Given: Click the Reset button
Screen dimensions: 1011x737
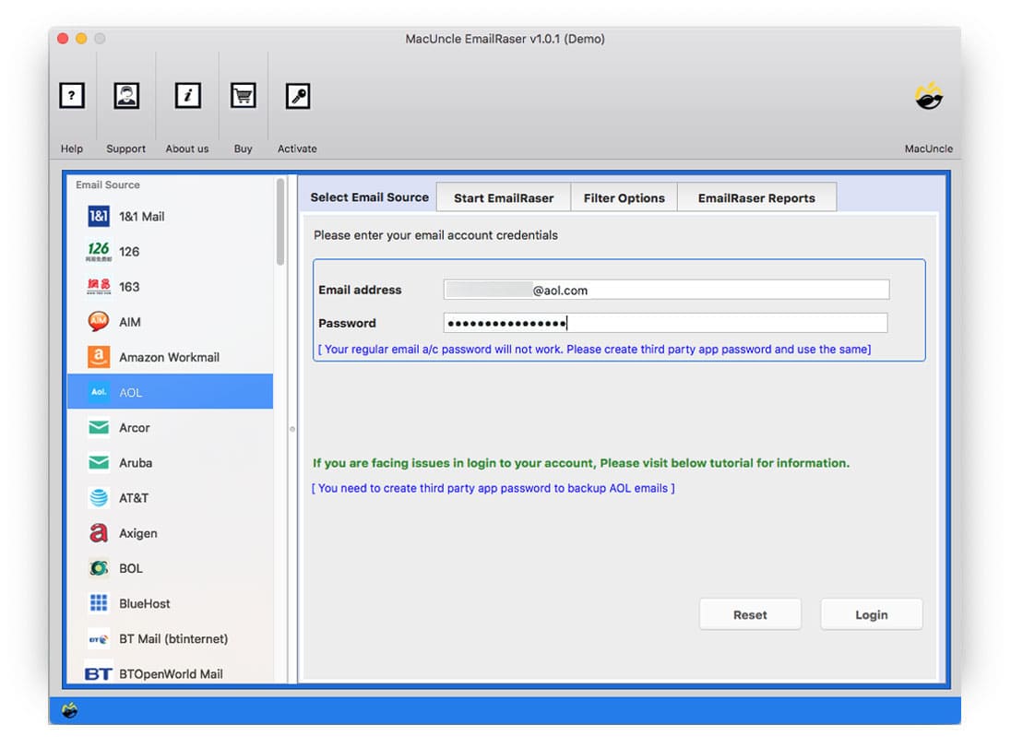Looking at the screenshot, I should click(x=750, y=614).
